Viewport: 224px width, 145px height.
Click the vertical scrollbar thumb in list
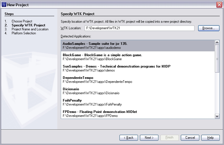217,59
